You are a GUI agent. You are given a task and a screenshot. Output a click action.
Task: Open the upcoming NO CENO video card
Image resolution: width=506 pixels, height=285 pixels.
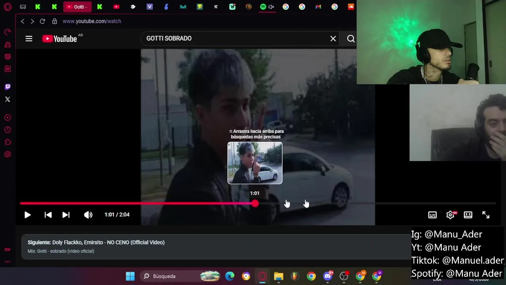215,247
